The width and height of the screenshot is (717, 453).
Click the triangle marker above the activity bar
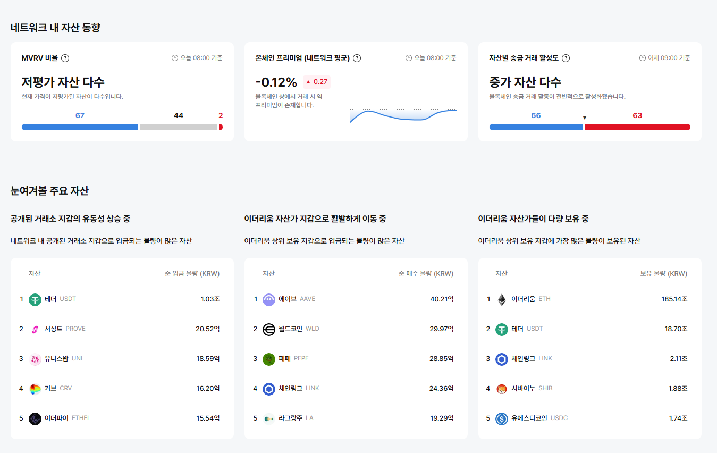pyautogui.click(x=584, y=118)
